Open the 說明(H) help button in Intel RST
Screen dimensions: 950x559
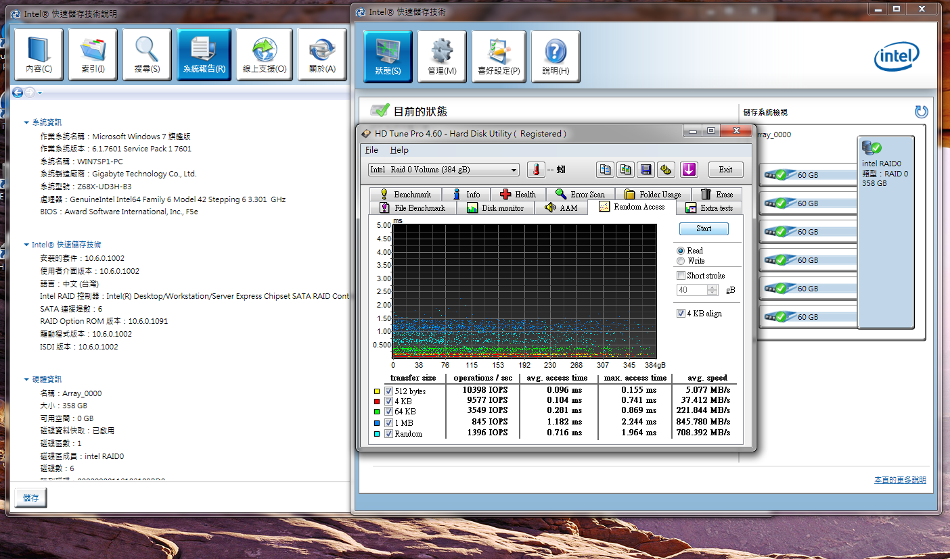tap(556, 57)
